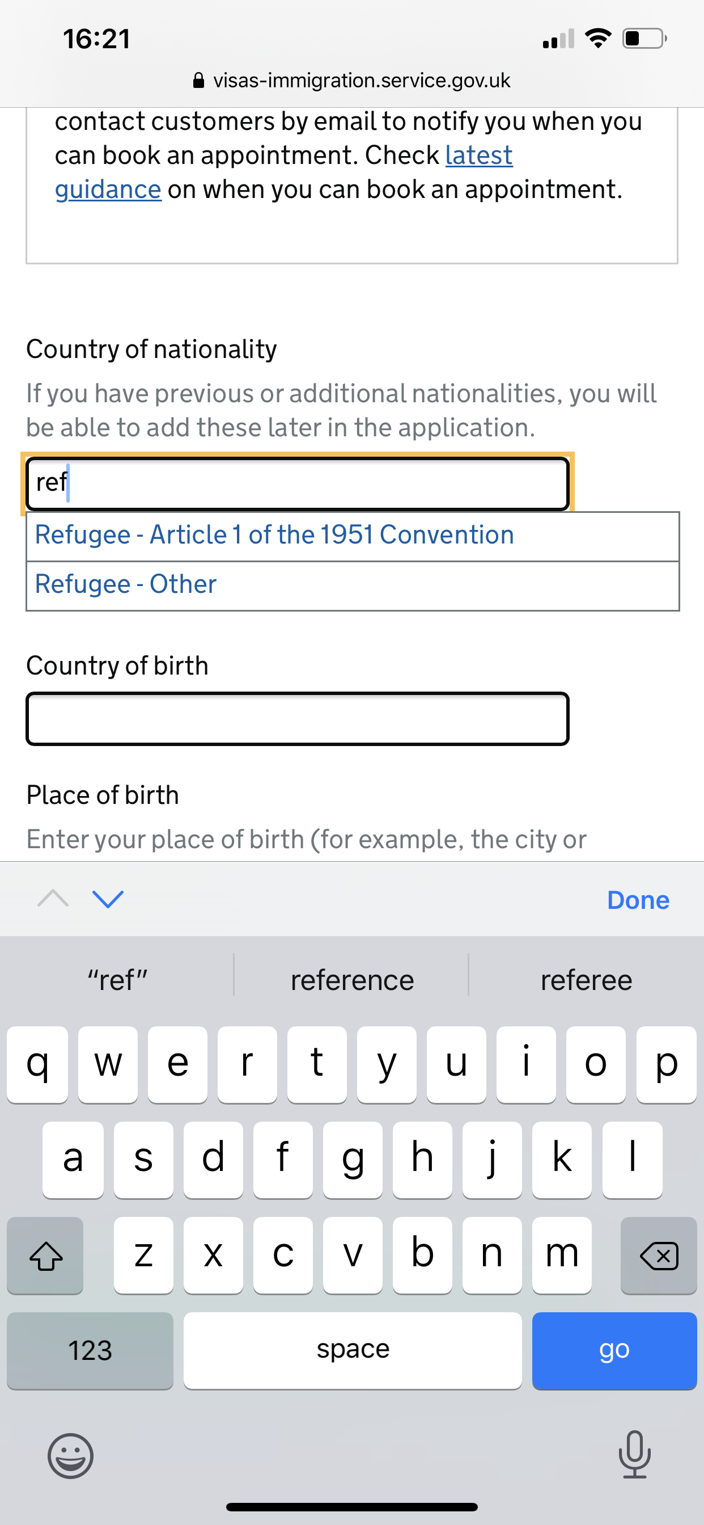Go to previous field with up chevron
Screen dimensions: 704x1525
(53, 899)
